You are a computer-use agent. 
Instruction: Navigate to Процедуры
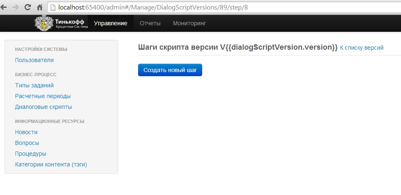coord(31,154)
